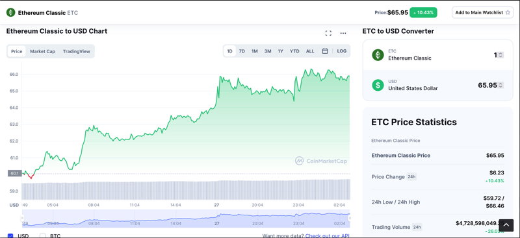Switch to the TradingView tab

pos(76,51)
